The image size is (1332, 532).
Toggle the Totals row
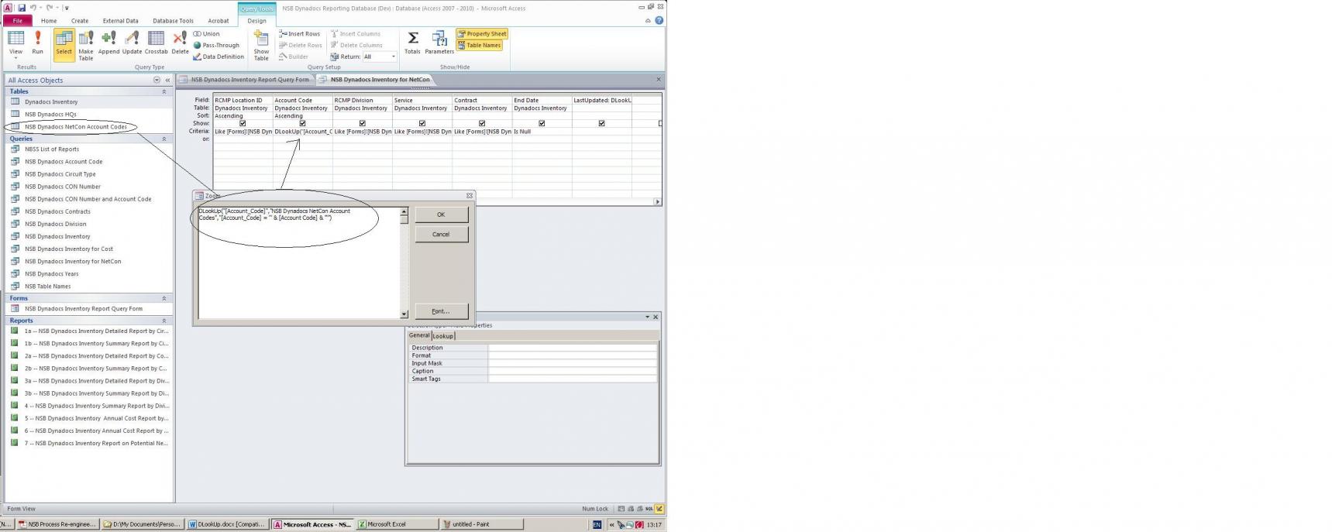(412, 43)
